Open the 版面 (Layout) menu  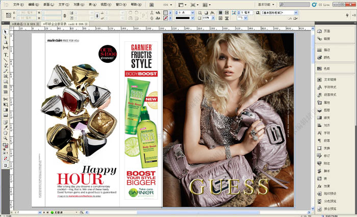tap(48, 5)
